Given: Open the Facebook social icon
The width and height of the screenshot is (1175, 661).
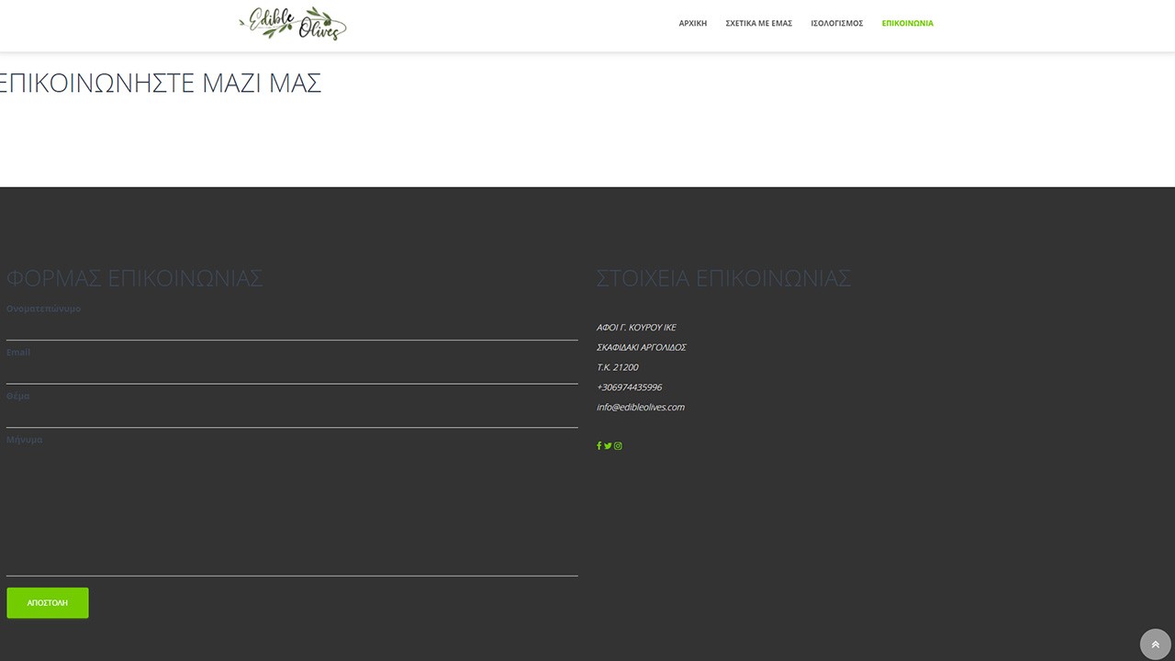Looking at the screenshot, I should point(599,446).
